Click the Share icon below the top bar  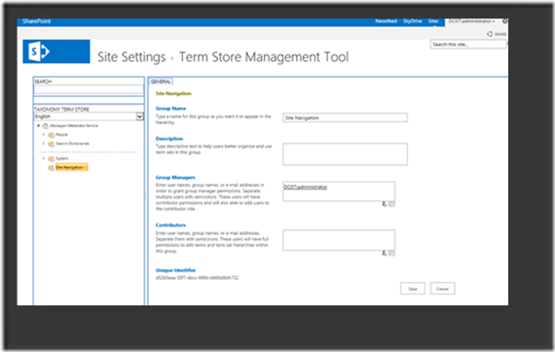click(490, 34)
